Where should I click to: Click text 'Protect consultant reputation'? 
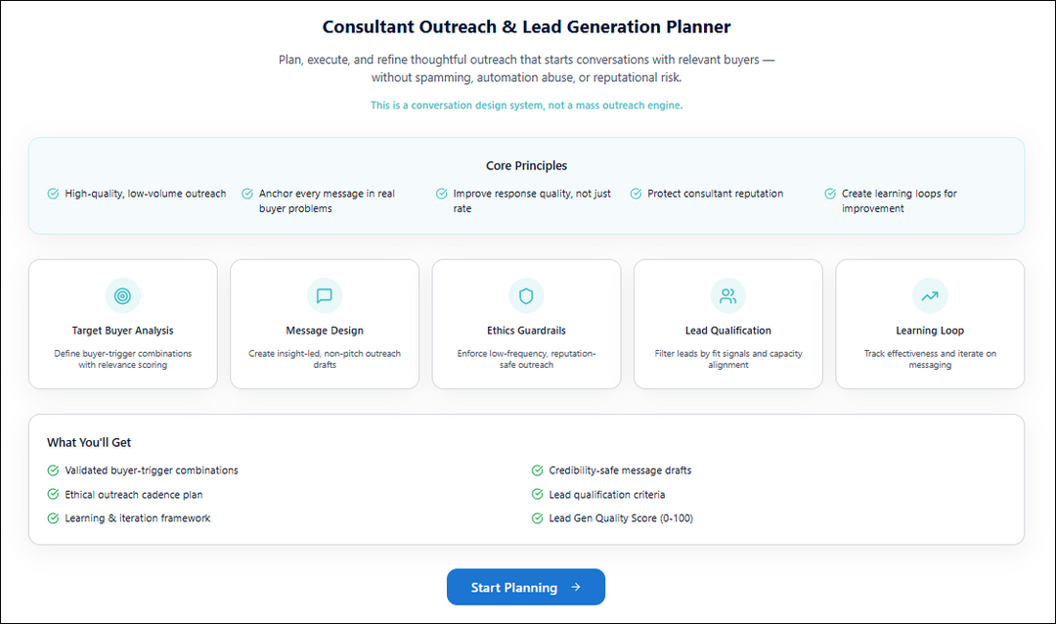715,194
